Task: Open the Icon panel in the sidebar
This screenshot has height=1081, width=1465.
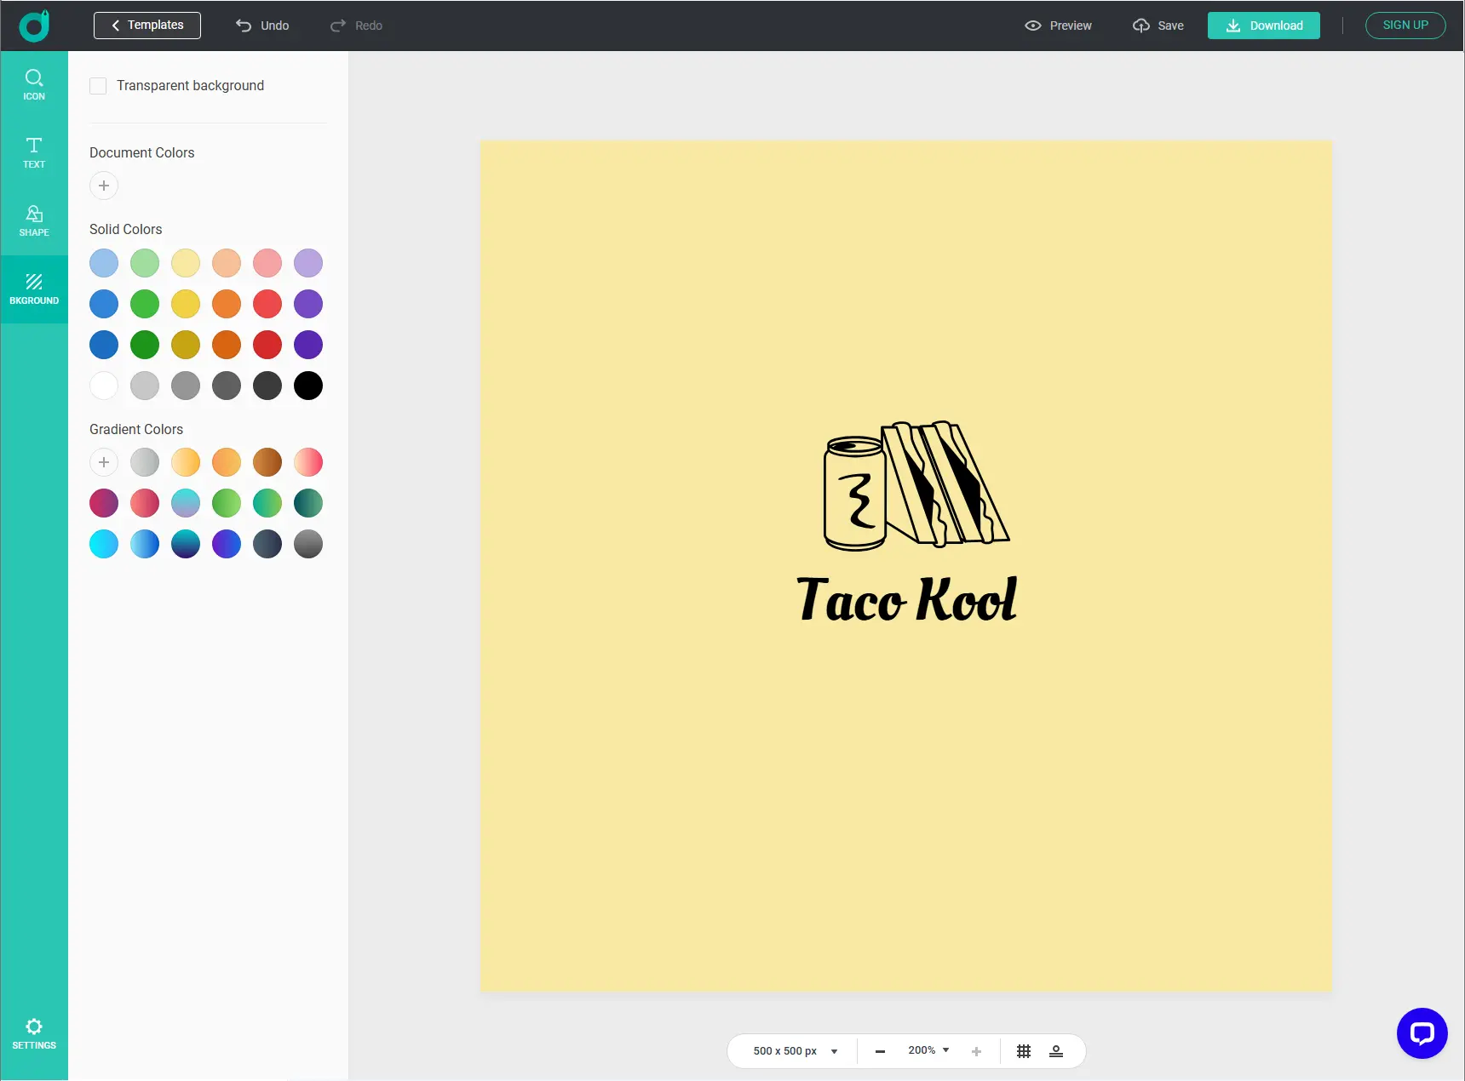Action: click(x=34, y=85)
